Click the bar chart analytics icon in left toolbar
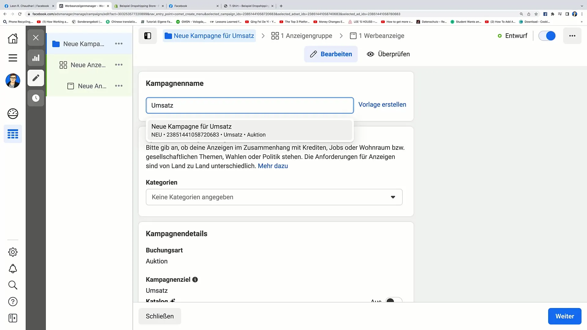 (x=36, y=58)
